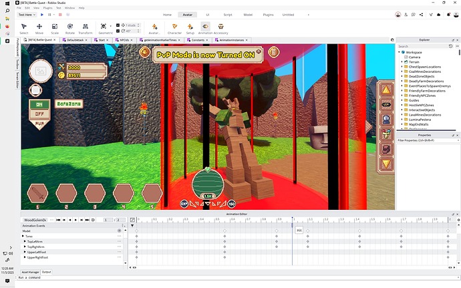Viewport: 461px width, 288px height.
Task: Toggle the move snap studs checkbox
Action: coord(118,25)
